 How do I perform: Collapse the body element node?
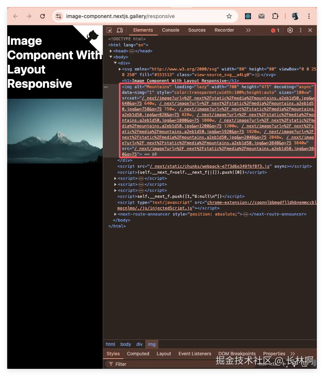click(111, 57)
